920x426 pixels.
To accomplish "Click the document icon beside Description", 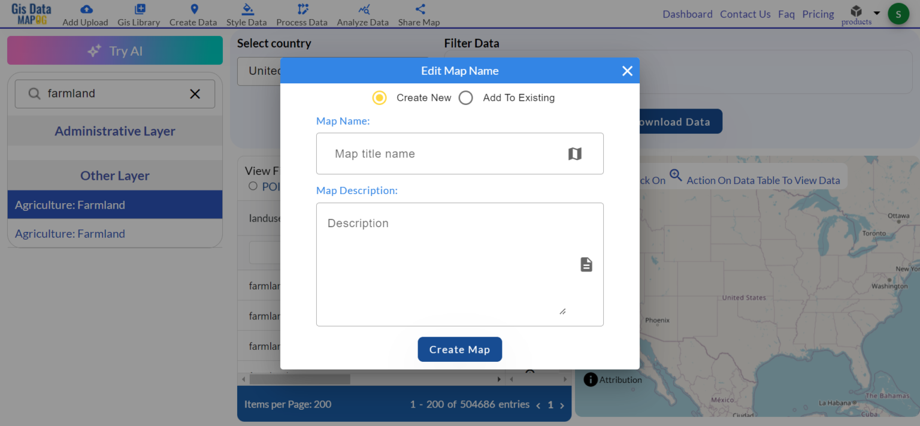I will pos(586,264).
